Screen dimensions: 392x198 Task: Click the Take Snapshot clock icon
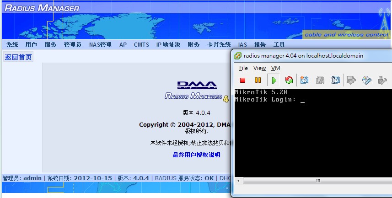304,80
